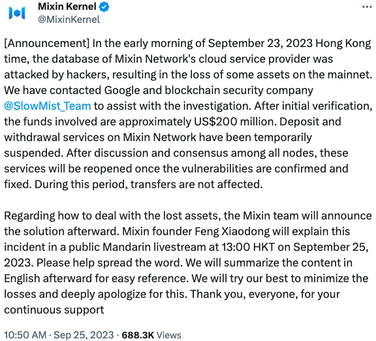Open the three-dot more options menu
This screenshot has width=376, height=341.
pos(367,7)
